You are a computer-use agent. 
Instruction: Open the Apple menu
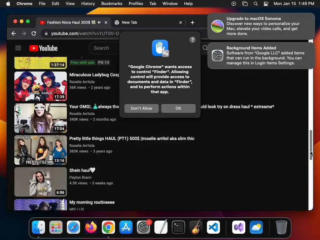8,4
